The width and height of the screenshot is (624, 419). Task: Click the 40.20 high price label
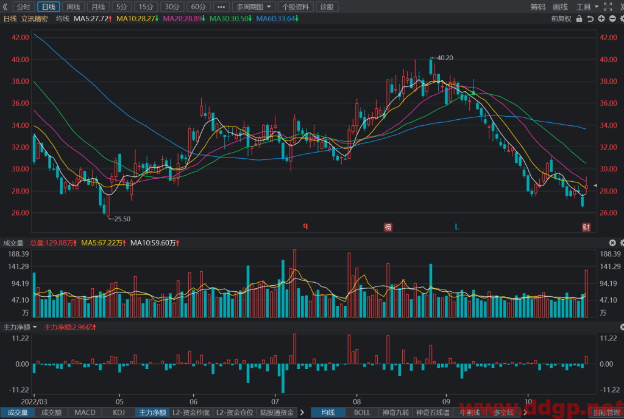pos(444,58)
